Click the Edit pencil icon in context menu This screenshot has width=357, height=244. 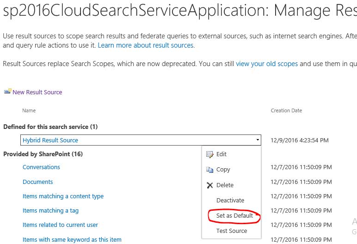[209, 154]
